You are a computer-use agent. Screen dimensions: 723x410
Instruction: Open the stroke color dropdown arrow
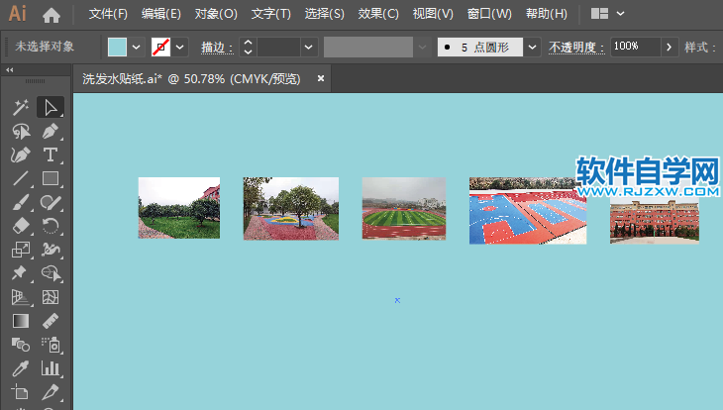[x=180, y=48]
